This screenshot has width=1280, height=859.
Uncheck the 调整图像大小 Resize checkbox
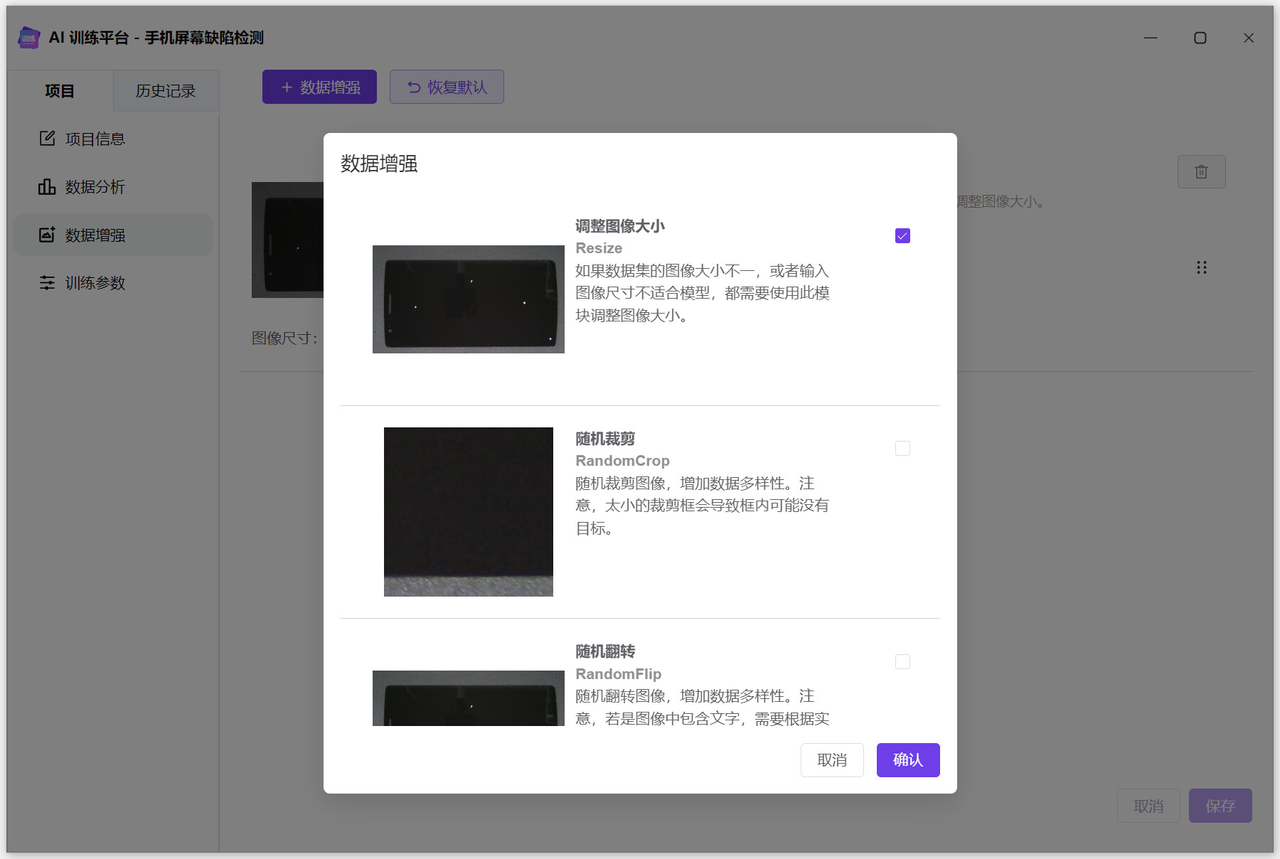coord(902,235)
